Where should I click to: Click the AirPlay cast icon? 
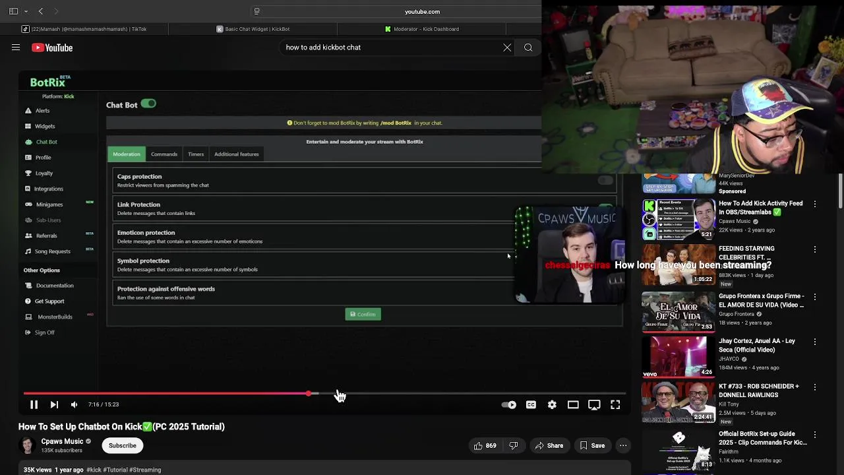point(594,404)
